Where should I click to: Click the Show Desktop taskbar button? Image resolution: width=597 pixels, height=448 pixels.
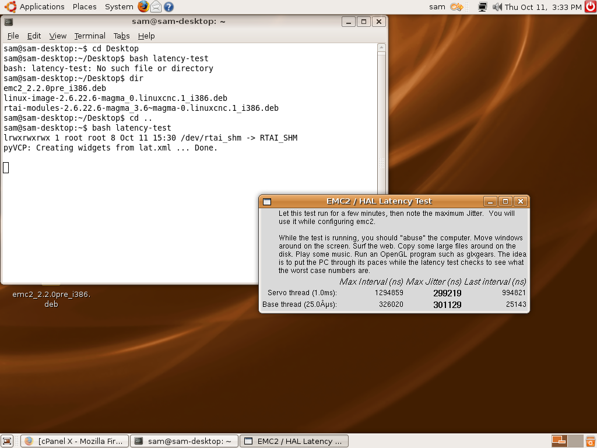click(7, 441)
